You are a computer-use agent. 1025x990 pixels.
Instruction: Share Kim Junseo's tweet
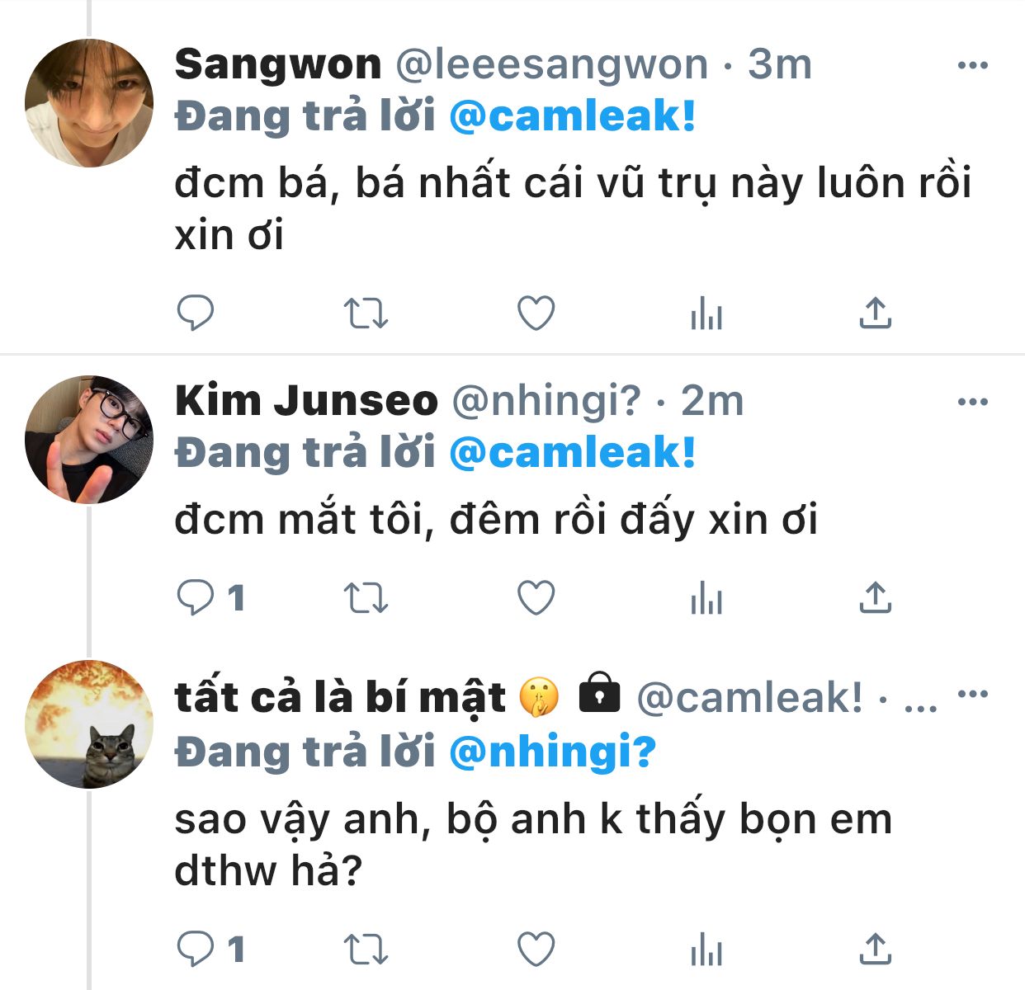875,598
